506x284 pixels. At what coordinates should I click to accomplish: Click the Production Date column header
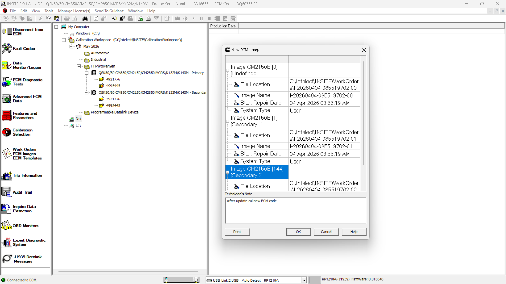pyautogui.click(x=223, y=26)
